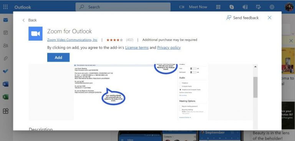
Task: Open the app launcher waffle icon
Action: pos(6,7)
